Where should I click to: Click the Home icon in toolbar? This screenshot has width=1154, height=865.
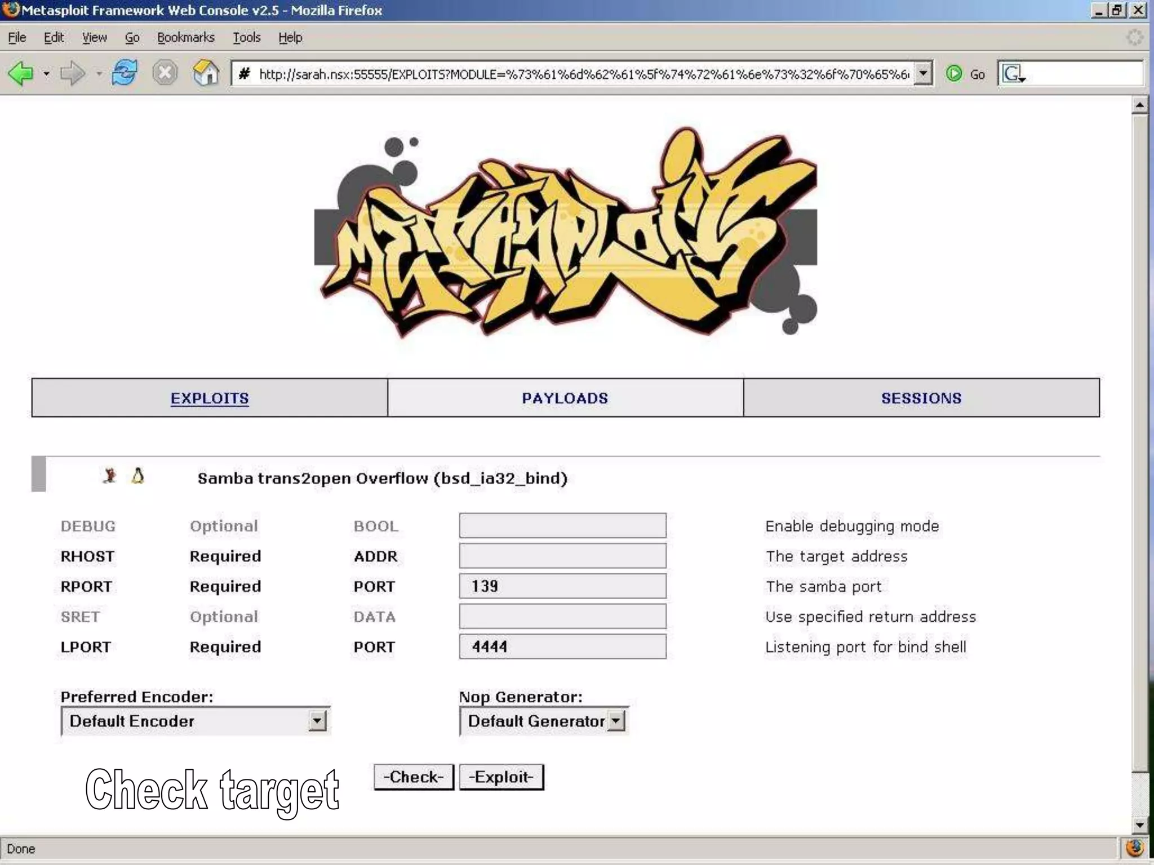point(206,73)
